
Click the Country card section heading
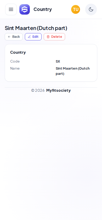point(18,52)
